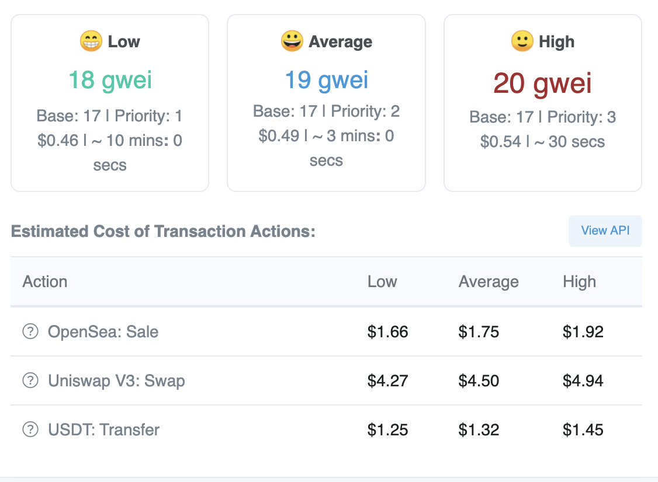Click the 18 gwei Low gas price
This screenshot has height=482, width=658.
tap(109, 80)
